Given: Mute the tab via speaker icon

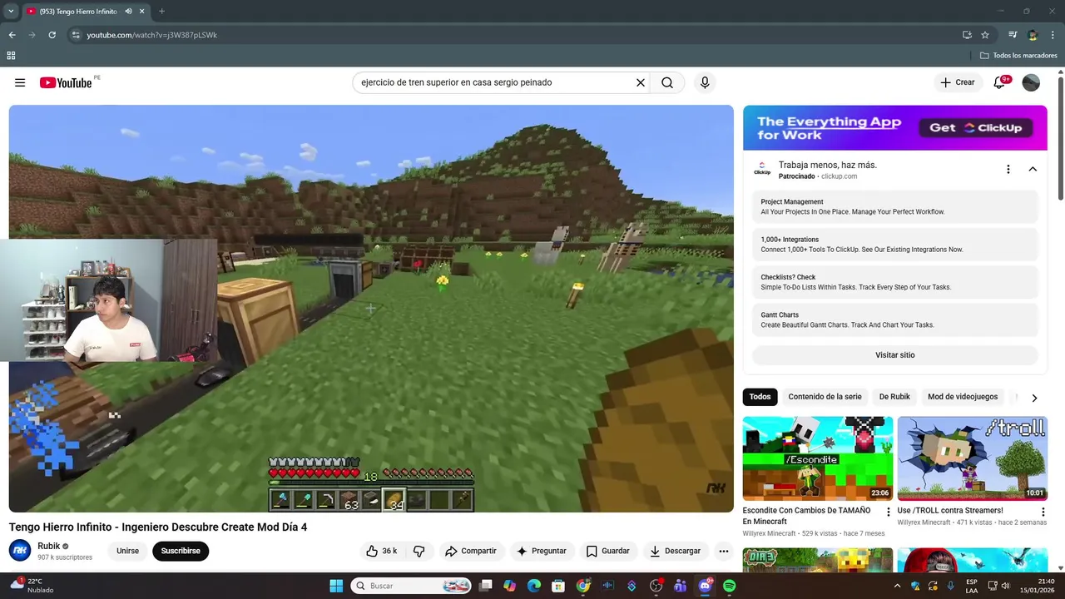Looking at the screenshot, I should [128, 12].
